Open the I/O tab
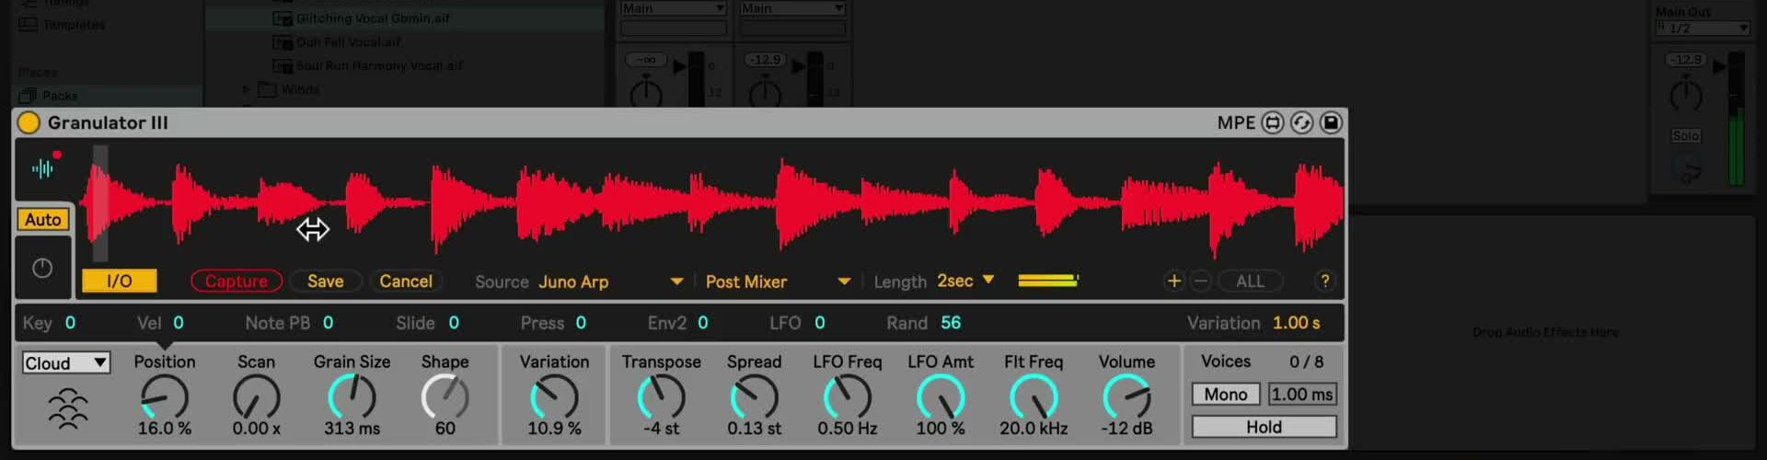The image size is (1767, 460). [119, 282]
